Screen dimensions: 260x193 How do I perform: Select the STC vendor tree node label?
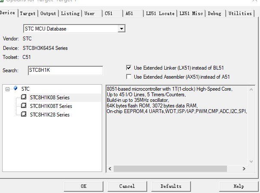coord(25,89)
